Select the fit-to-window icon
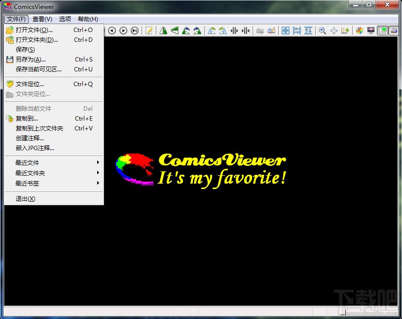The width and height of the screenshot is (402, 319). (x=286, y=31)
